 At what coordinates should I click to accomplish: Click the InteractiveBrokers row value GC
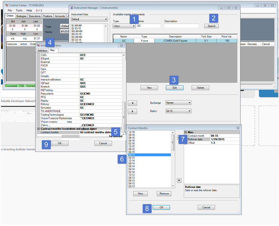point(101,79)
